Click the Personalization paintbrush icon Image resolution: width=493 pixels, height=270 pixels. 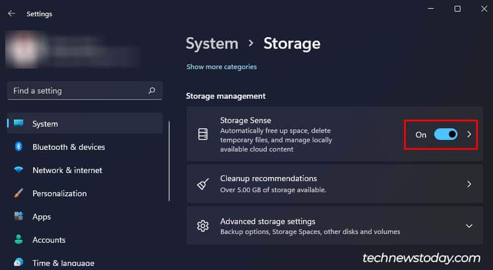pyautogui.click(x=19, y=193)
